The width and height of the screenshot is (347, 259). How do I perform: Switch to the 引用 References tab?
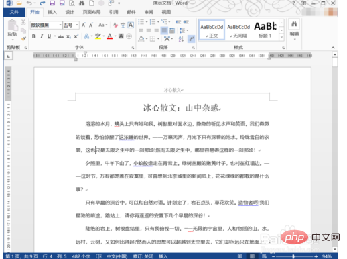(x=113, y=12)
